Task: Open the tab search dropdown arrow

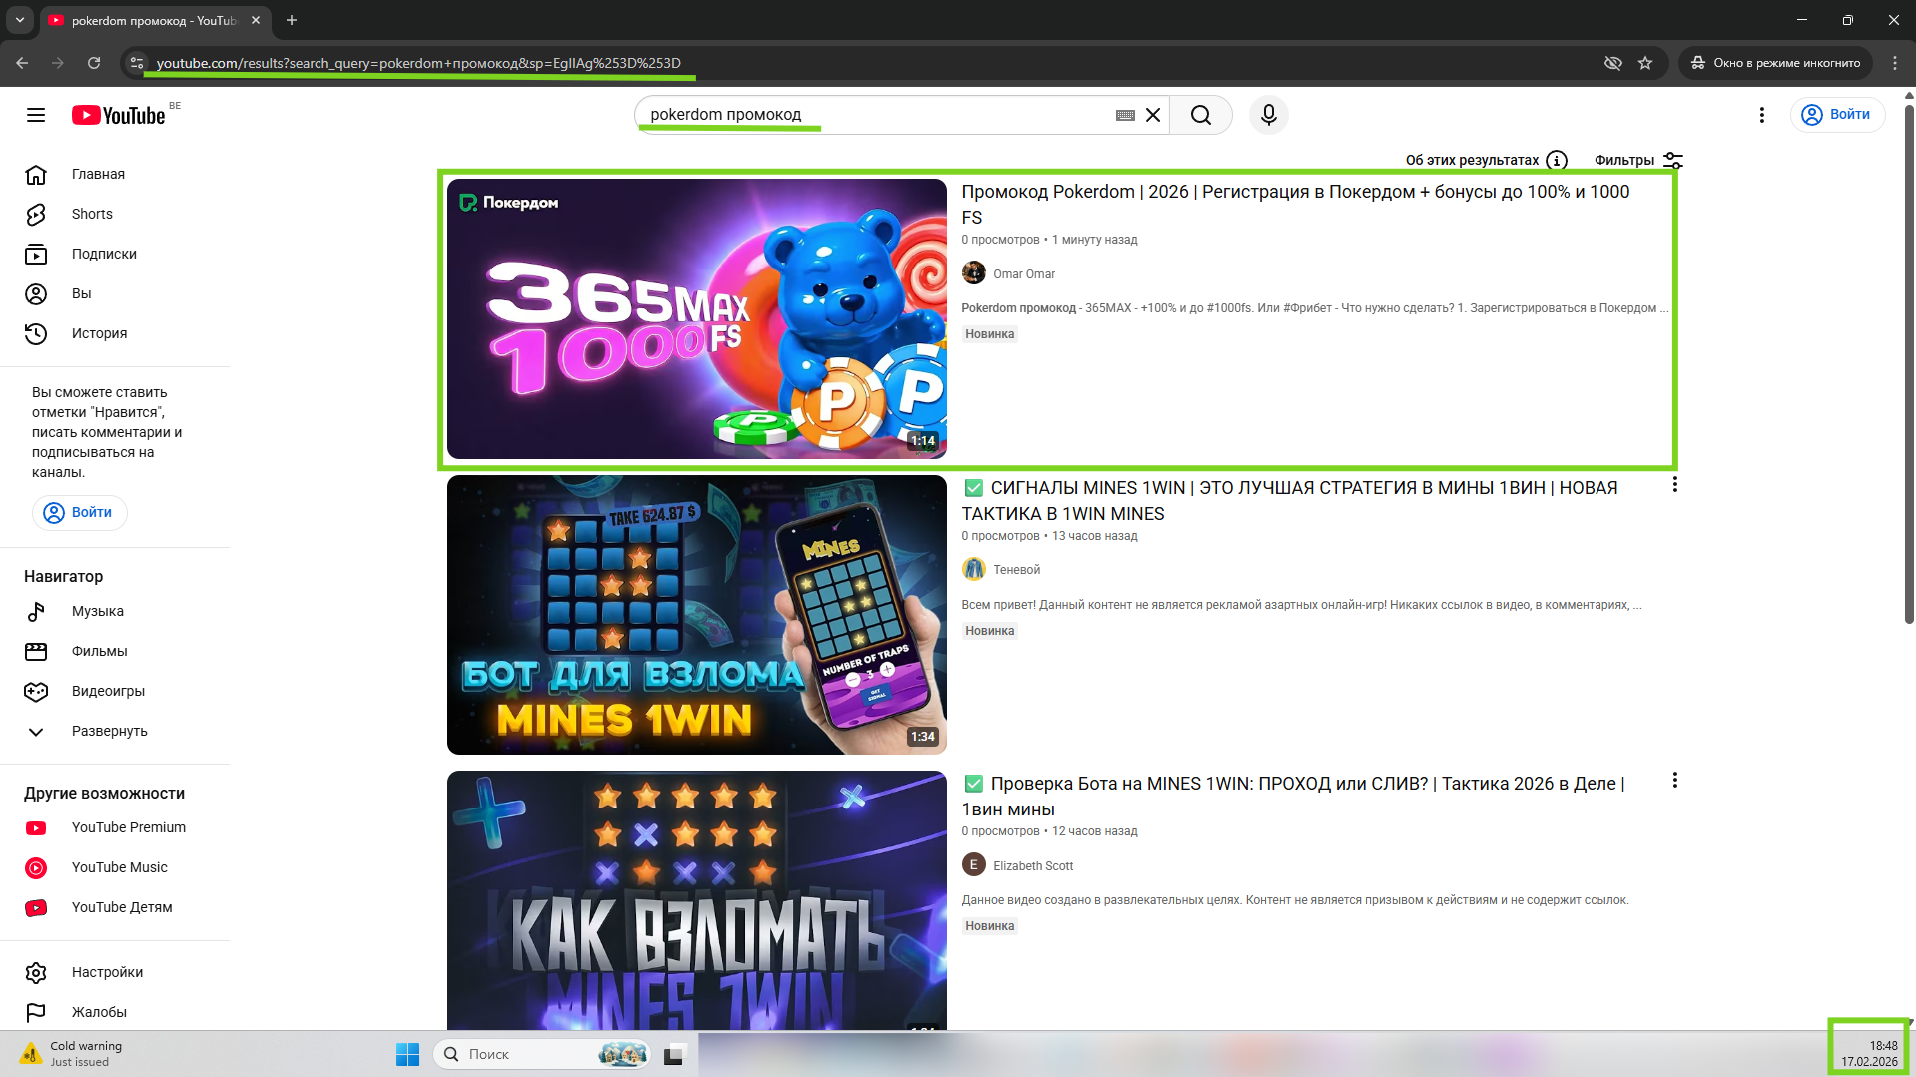Action: tap(19, 20)
